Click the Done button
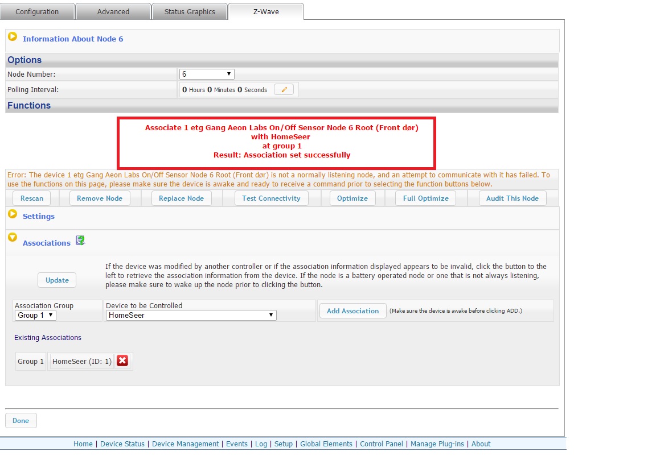This screenshot has height=460, width=656. click(21, 420)
